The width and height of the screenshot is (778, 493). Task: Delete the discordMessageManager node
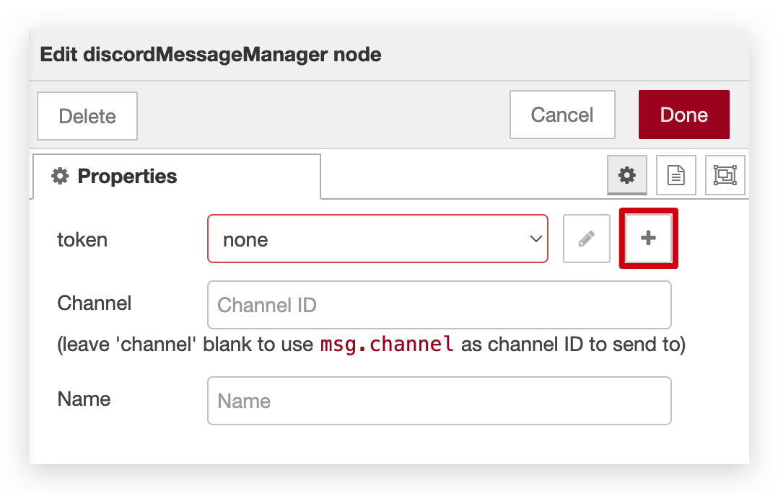point(87,116)
